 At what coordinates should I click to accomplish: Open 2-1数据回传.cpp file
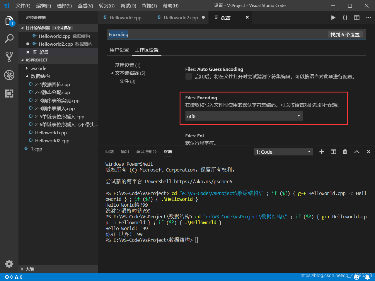coord(52,84)
